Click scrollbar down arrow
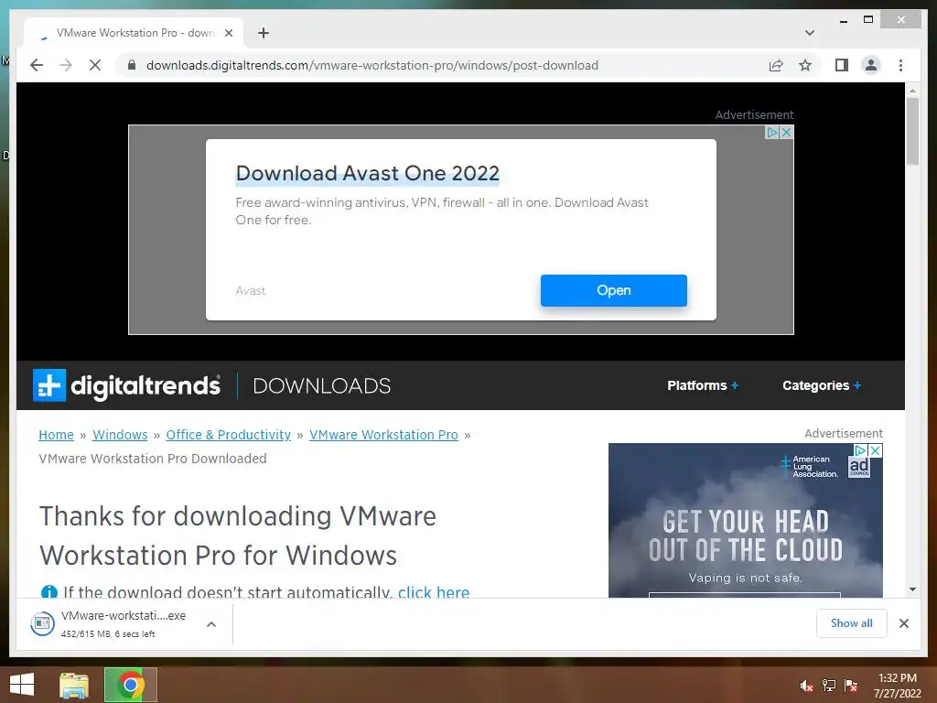Image resolution: width=937 pixels, height=703 pixels. pyautogui.click(x=912, y=589)
